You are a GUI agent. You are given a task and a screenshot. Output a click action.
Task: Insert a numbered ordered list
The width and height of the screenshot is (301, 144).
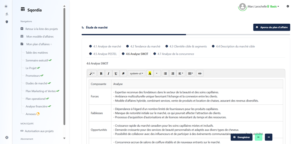click(173, 73)
